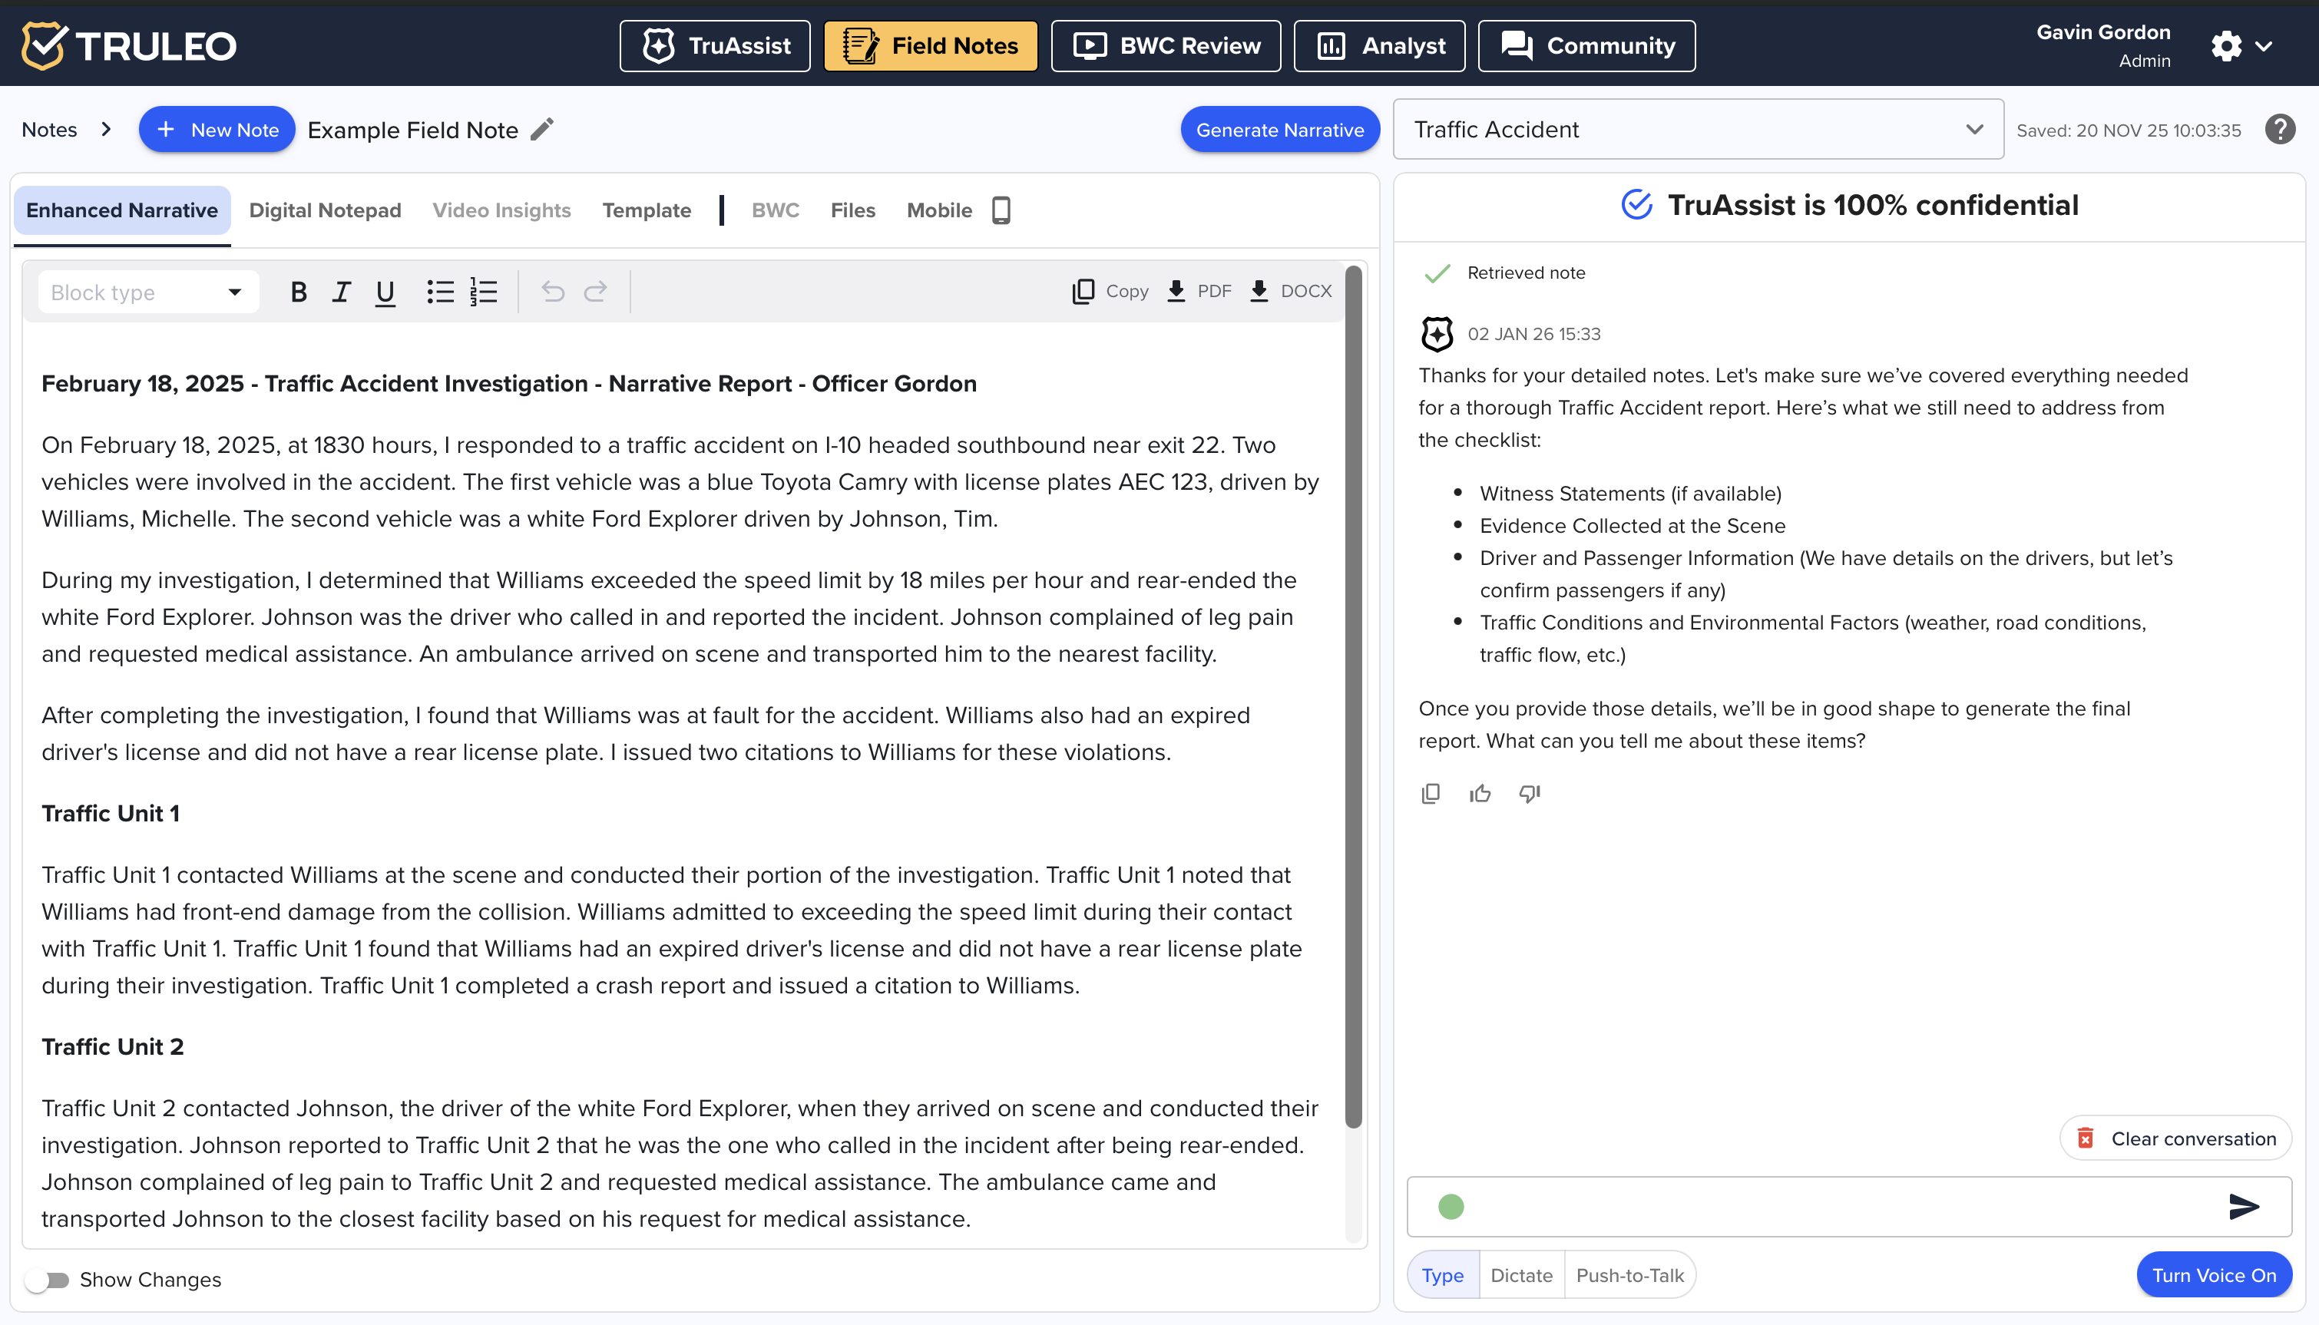Apply italic formatting from the toolbar
The width and height of the screenshot is (2319, 1325).
tap(341, 291)
